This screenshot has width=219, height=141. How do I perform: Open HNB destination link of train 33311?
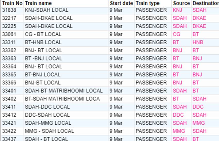(x=198, y=42)
